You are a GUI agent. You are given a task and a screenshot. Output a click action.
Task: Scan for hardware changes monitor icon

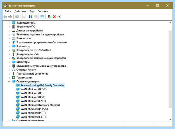[42, 17]
